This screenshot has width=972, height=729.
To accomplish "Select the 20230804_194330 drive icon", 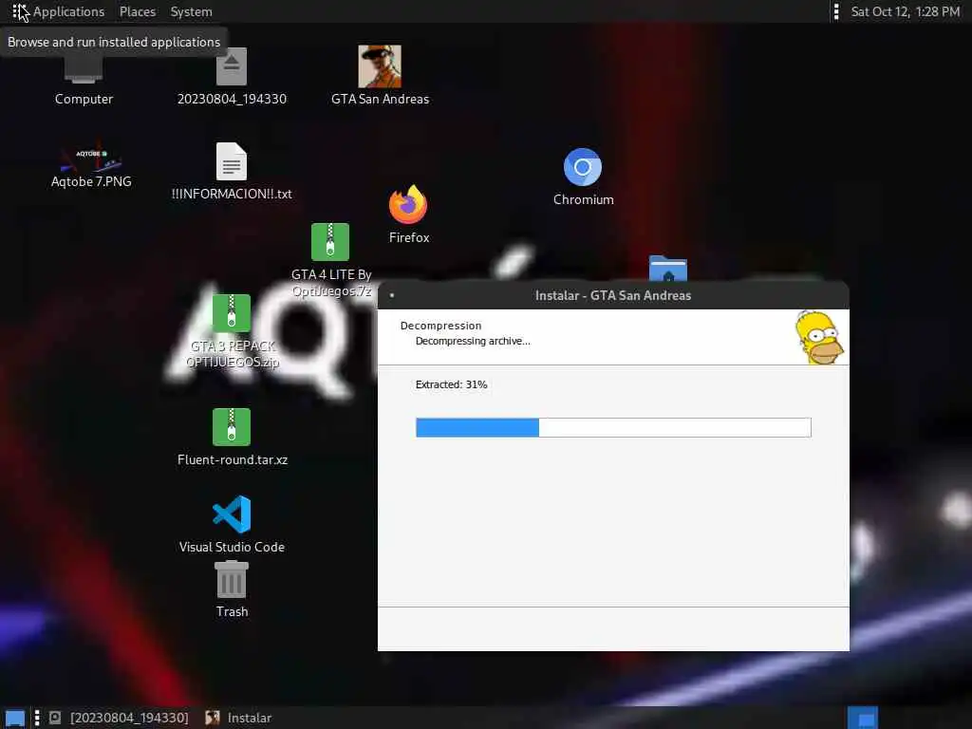I will coord(232,76).
